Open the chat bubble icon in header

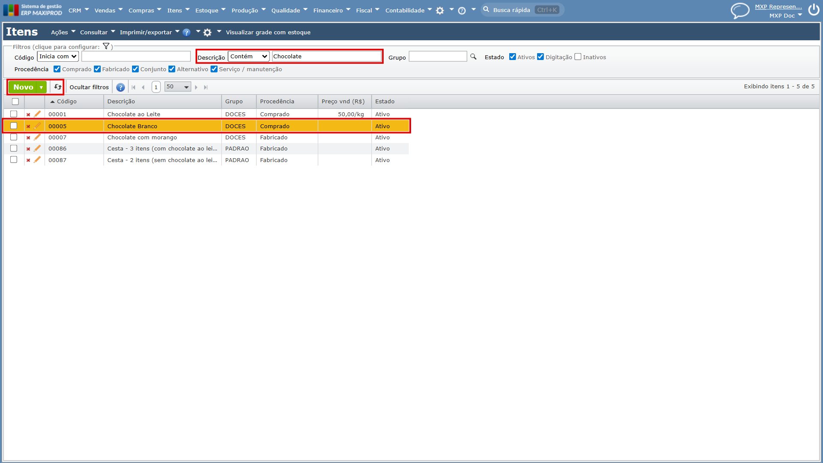[740, 10]
